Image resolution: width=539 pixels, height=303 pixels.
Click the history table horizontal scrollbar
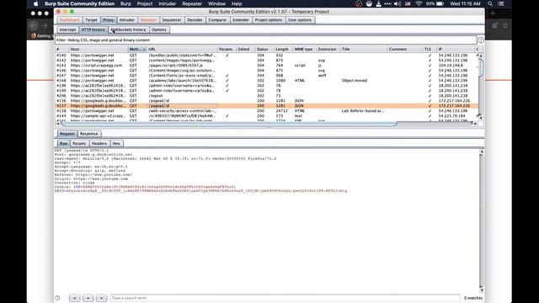tap(228, 124)
